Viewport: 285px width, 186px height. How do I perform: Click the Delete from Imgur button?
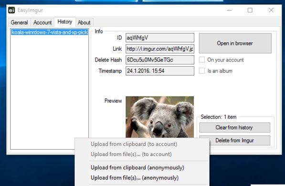(x=235, y=140)
